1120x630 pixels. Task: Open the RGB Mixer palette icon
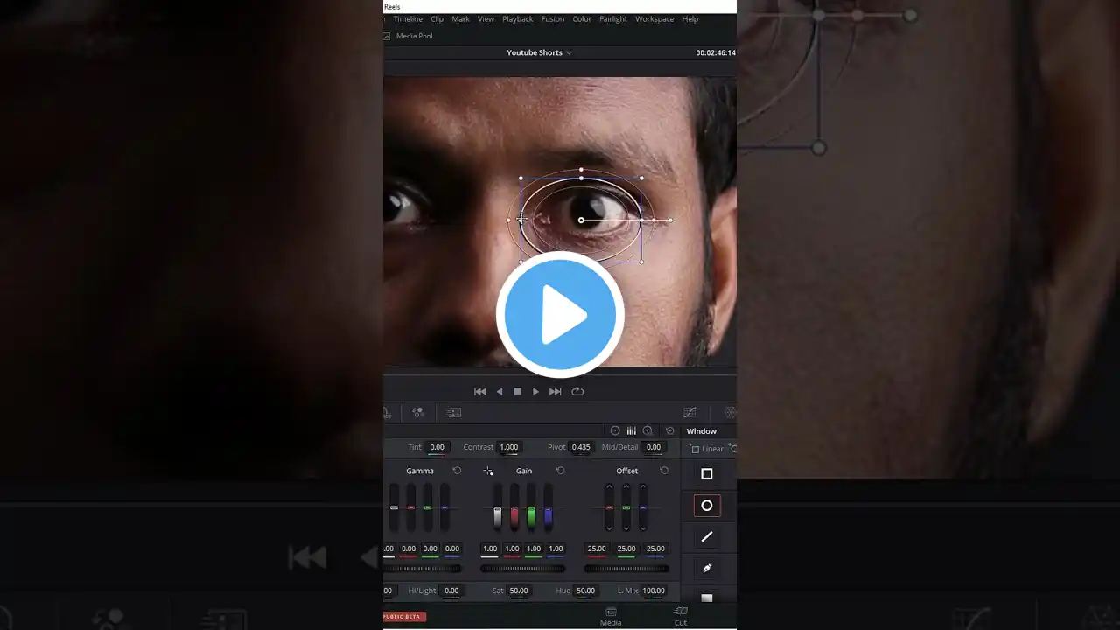pos(418,413)
